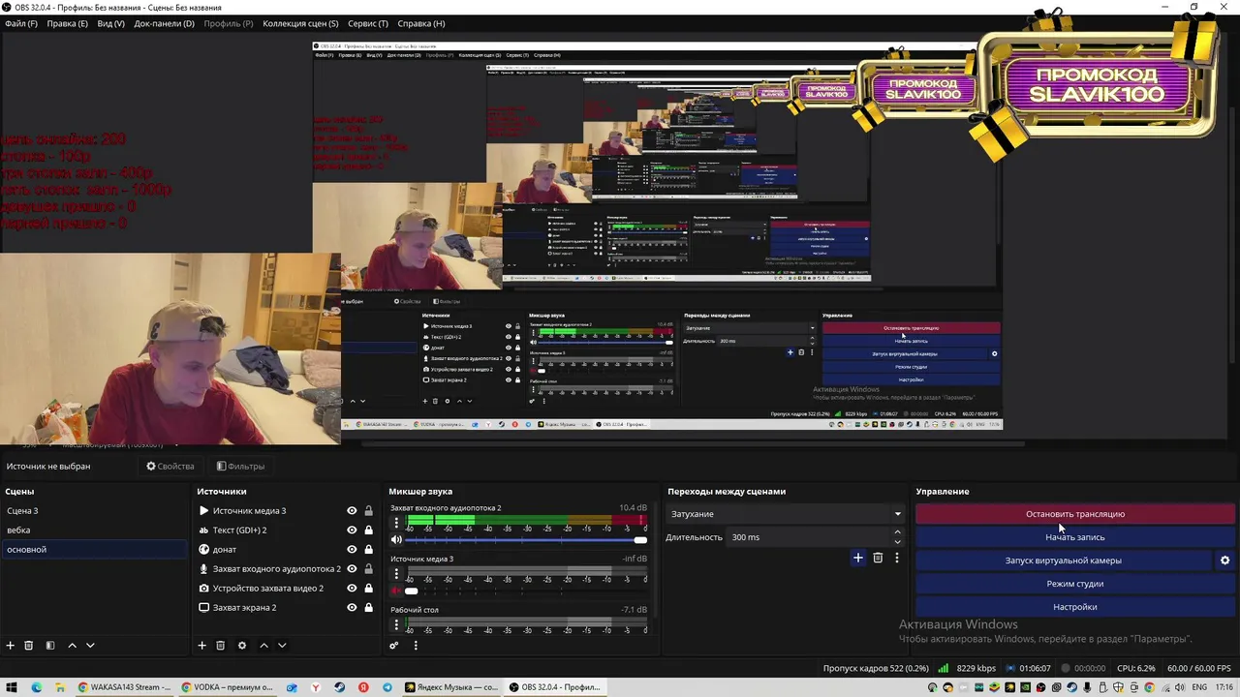Add a new scene with the plus icon in Сцены

pyautogui.click(x=11, y=646)
